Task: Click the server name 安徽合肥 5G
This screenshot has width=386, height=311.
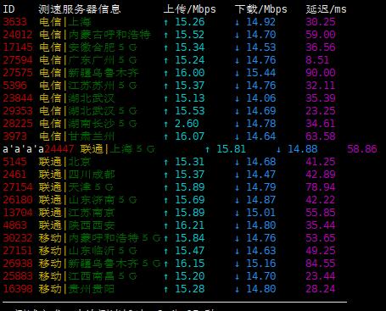Action: [x=103, y=47]
